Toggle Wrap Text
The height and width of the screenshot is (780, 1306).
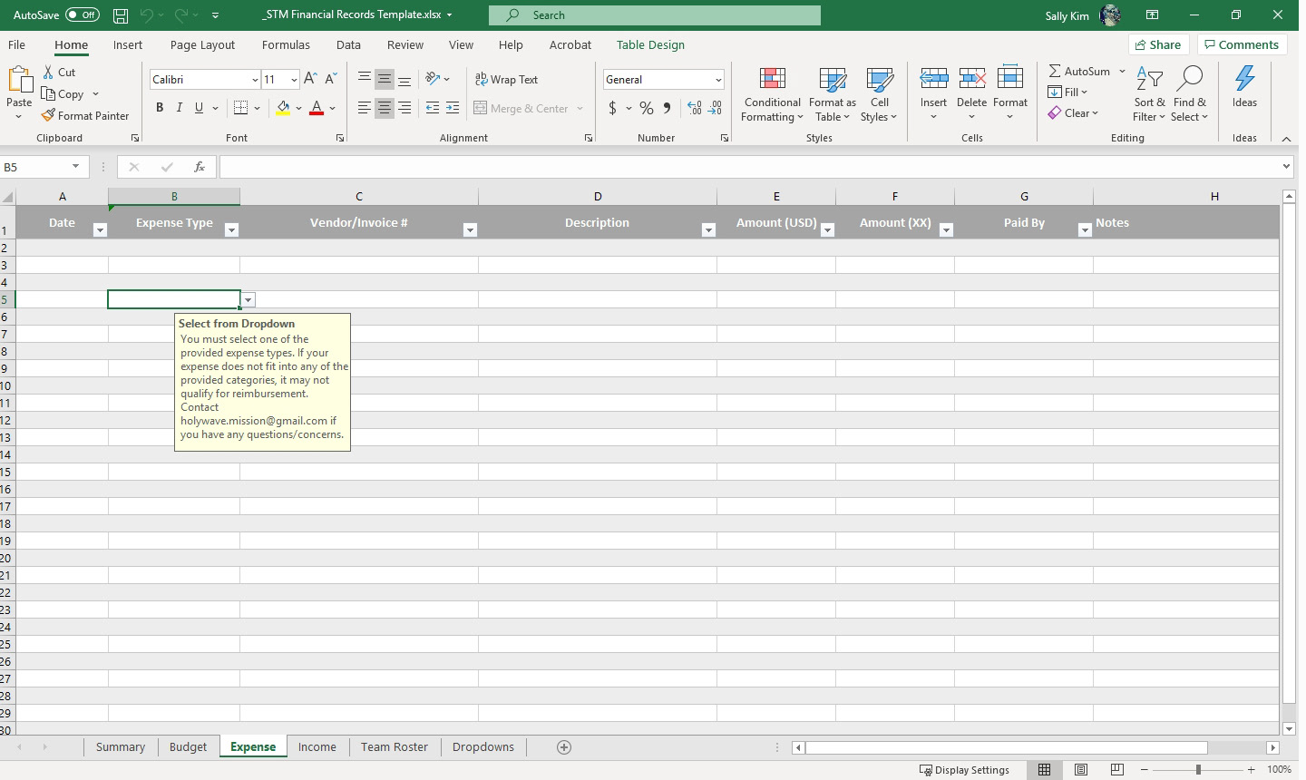[x=506, y=79]
